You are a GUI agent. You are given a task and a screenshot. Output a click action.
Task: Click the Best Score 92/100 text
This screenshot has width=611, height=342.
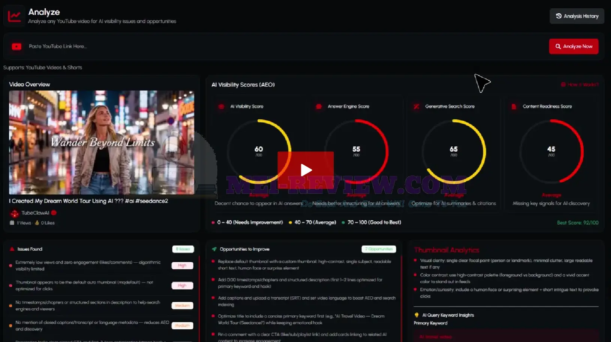pyautogui.click(x=578, y=223)
